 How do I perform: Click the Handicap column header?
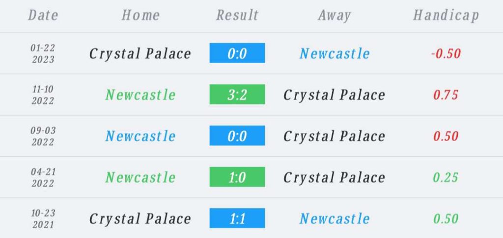click(446, 16)
